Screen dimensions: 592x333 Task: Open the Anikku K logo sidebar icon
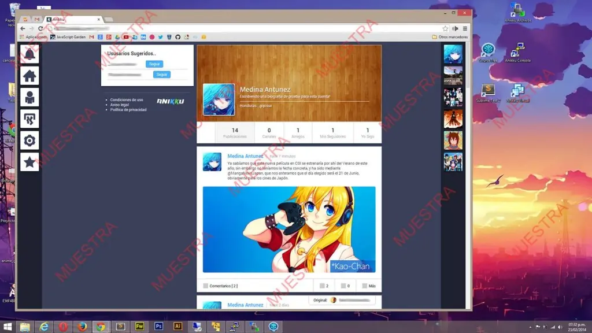pyautogui.click(x=29, y=119)
